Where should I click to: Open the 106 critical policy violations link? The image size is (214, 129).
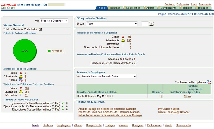(x=27, y=88)
